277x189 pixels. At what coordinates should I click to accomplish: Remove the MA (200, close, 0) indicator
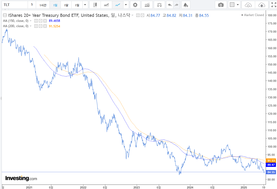coord(45,26)
